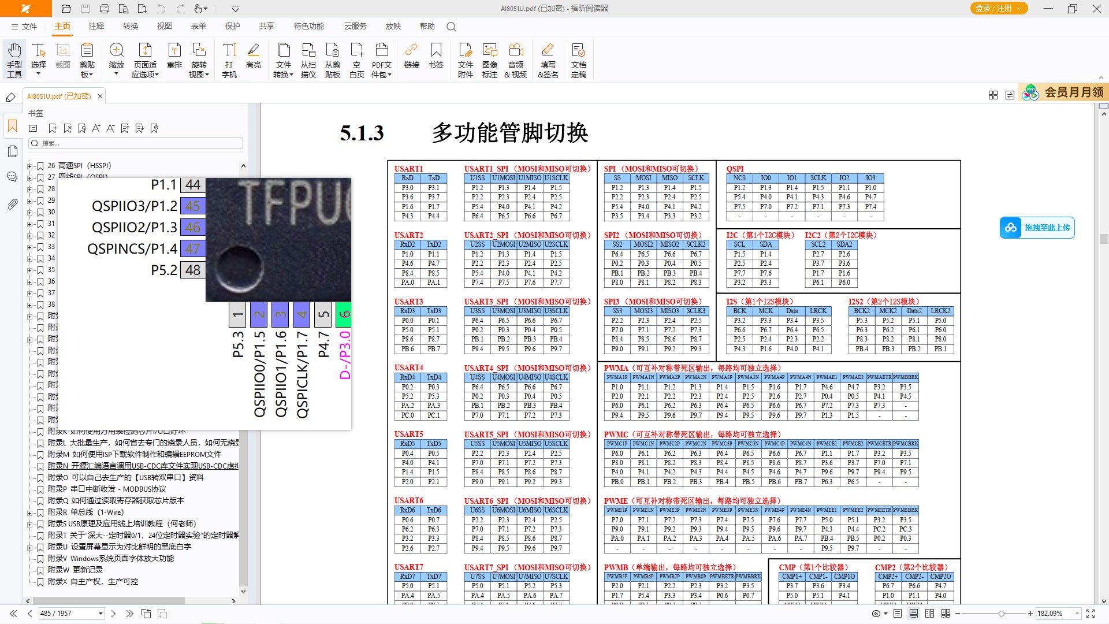Decrease bookmark font size (A-)
Screen dimensions: 1109x624
click(110, 128)
